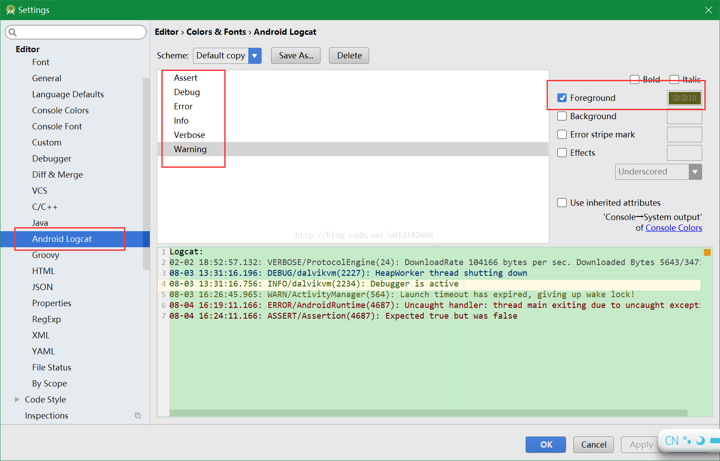Open Console Font settings
720x461 pixels.
click(x=57, y=126)
